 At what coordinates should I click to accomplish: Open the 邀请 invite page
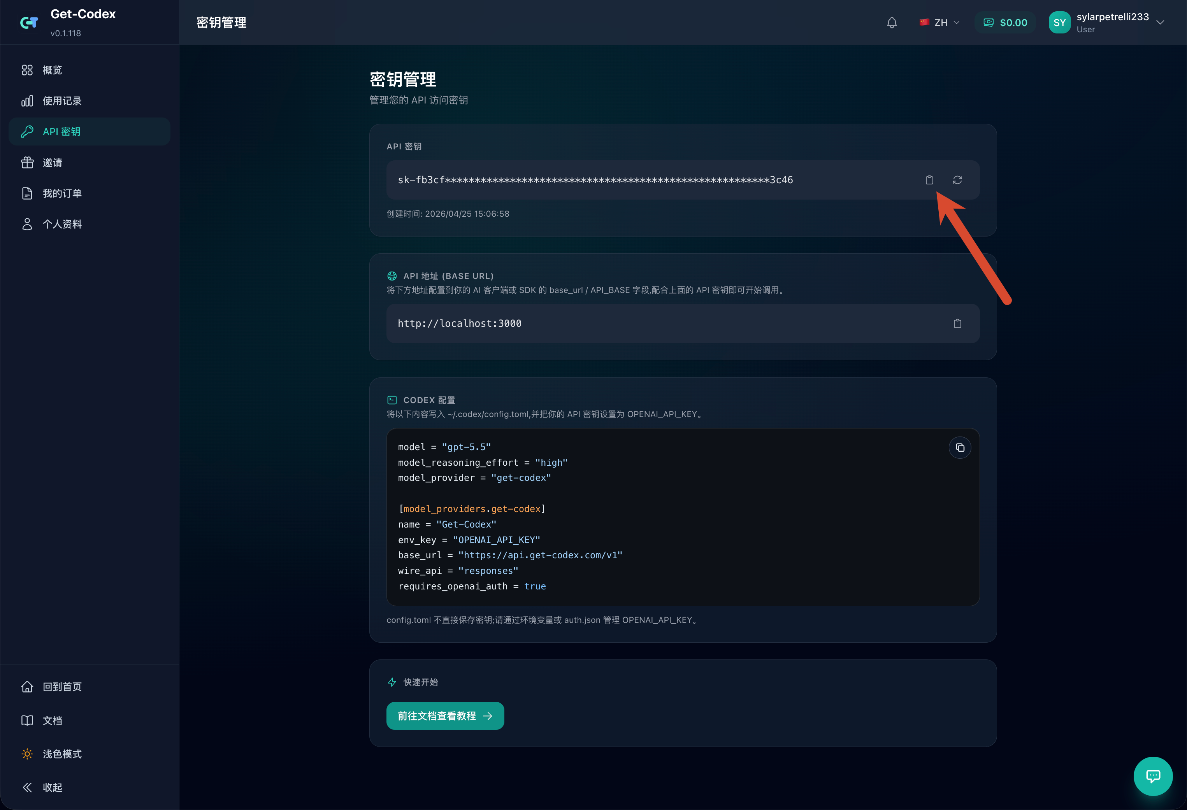tap(90, 162)
